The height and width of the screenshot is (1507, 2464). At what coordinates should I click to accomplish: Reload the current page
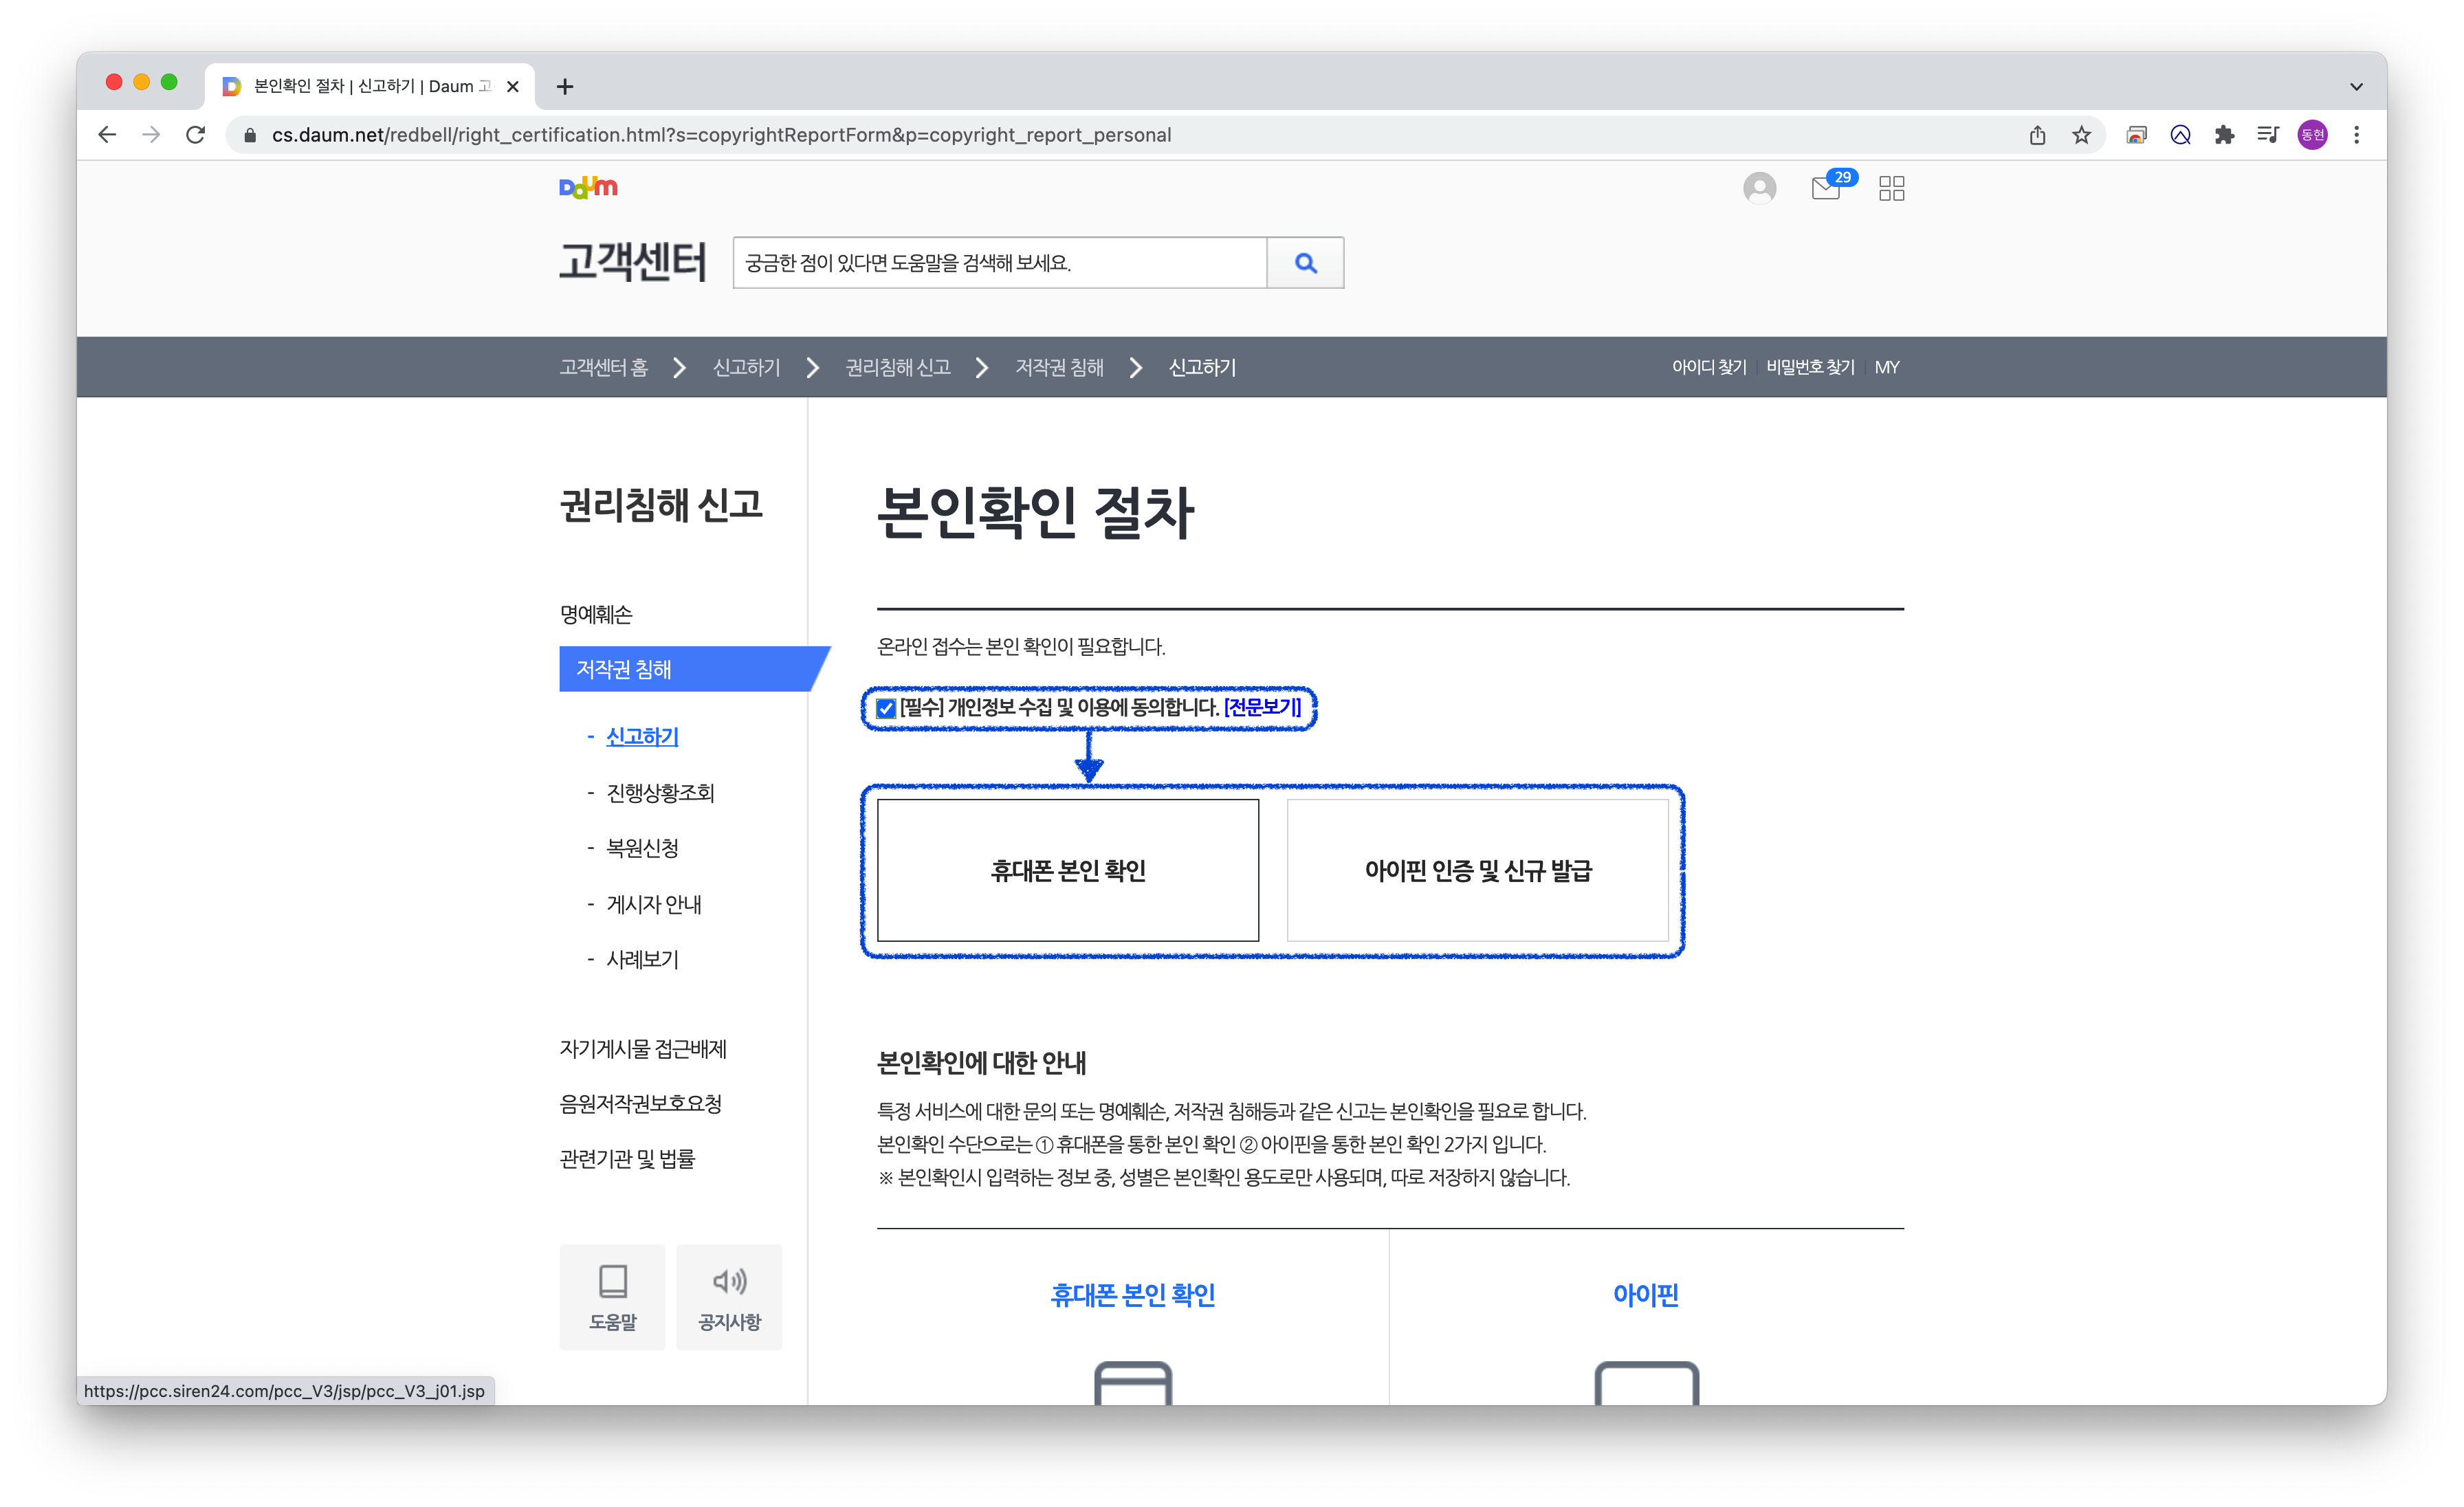196,135
